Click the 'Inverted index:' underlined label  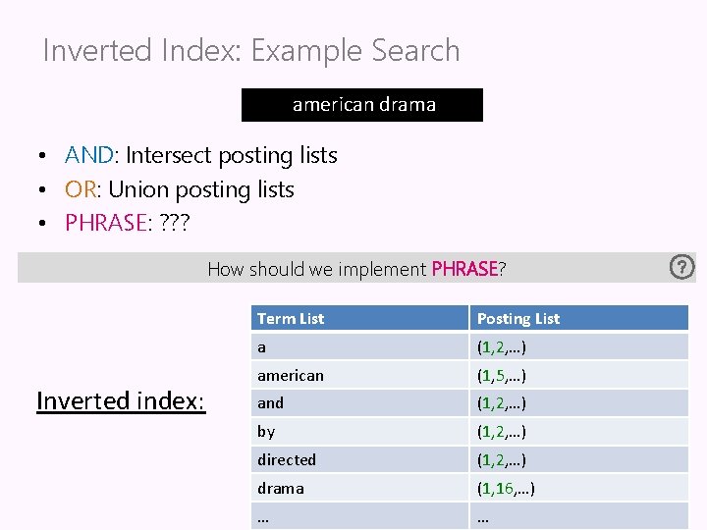click(121, 400)
